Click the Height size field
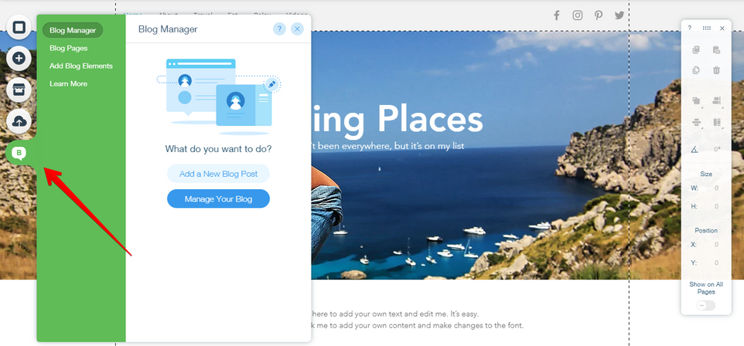Viewport: 744px width, 346px height. click(x=715, y=206)
